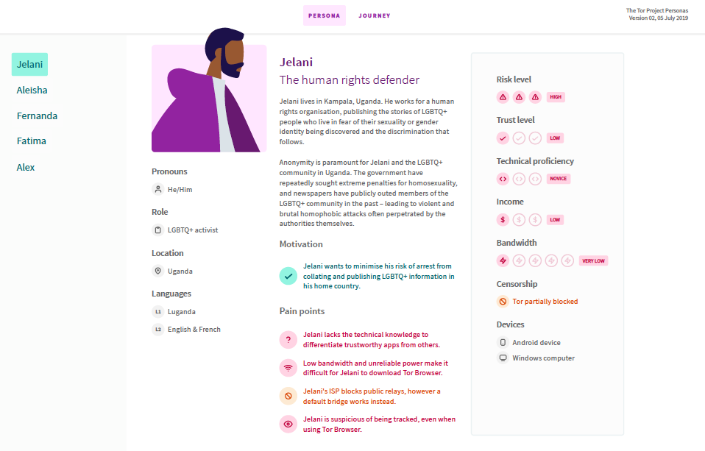Image resolution: width=705 pixels, height=451 pixels.
Task: Click the filled Technical proficiency code icon
Action: [x=503, y=179]
